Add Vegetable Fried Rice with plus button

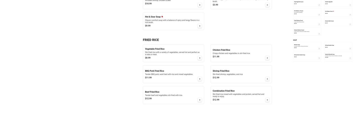[200, 58]
